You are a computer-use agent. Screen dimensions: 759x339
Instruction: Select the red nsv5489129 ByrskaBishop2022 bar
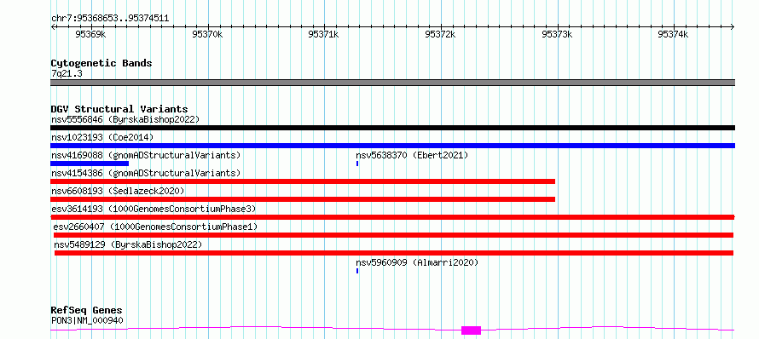tap(394, 253)
